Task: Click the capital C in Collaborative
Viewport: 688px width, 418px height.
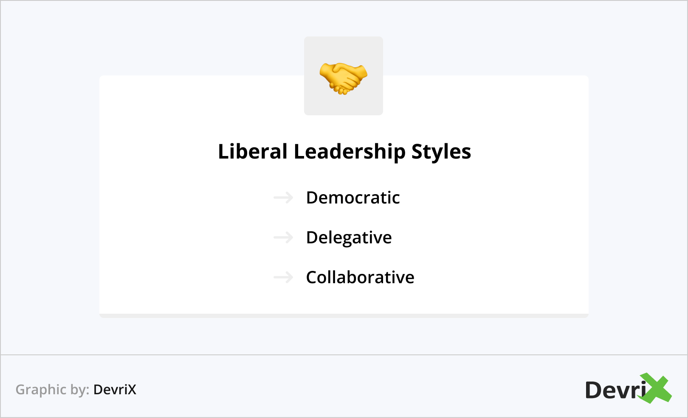Action: coord(312,277)
